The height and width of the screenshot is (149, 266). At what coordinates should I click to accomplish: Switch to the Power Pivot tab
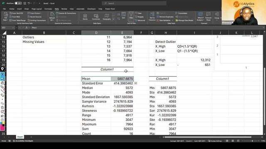click(110, 9)
